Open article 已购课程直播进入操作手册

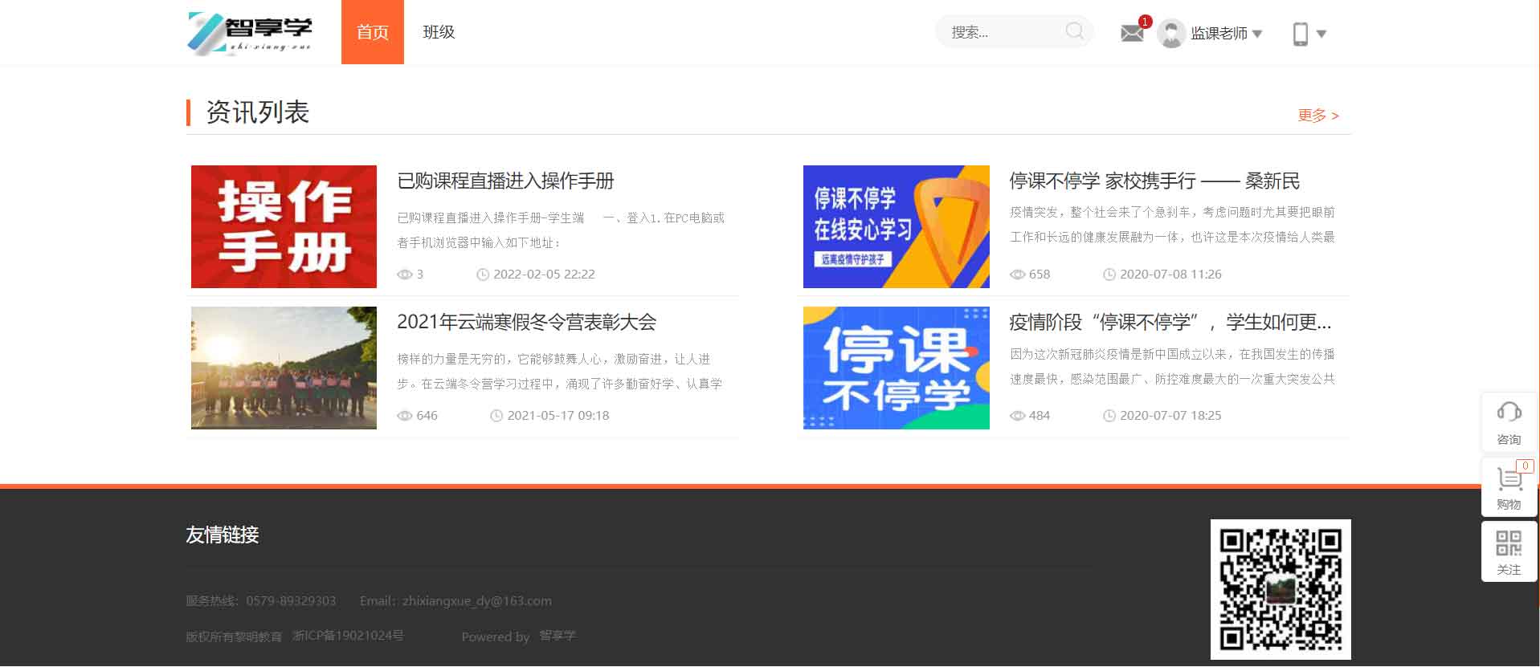tap(505, 181)
